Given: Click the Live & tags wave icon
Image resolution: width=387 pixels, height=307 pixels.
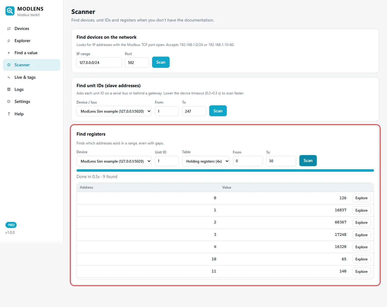Looking at the screenshot, I should [x=9, y=78].
